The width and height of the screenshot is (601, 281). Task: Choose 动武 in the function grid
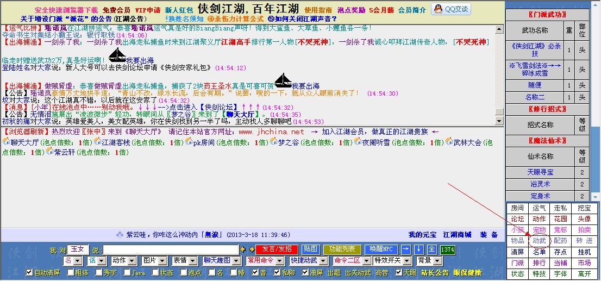pos(539,241)
